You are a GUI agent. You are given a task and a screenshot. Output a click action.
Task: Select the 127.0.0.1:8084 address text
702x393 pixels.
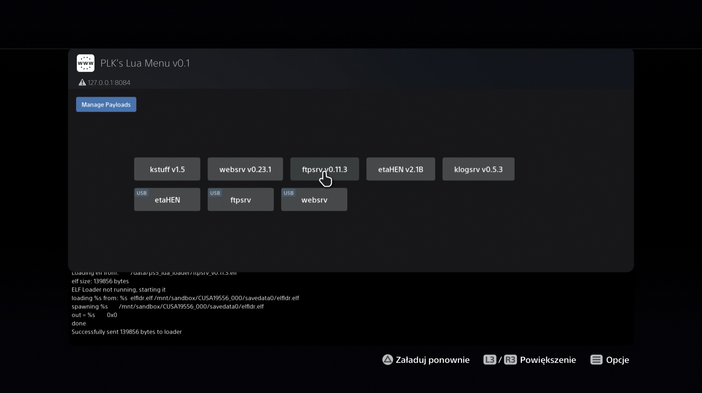click(109, 83)
